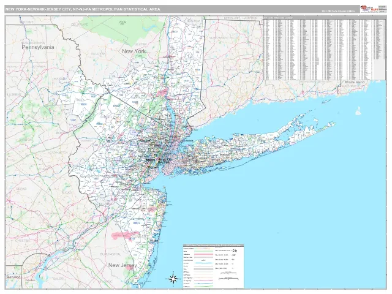Viewport: 392px width, 294px height.
Task: Select the map title header text
Action: [x=83, y=10]
